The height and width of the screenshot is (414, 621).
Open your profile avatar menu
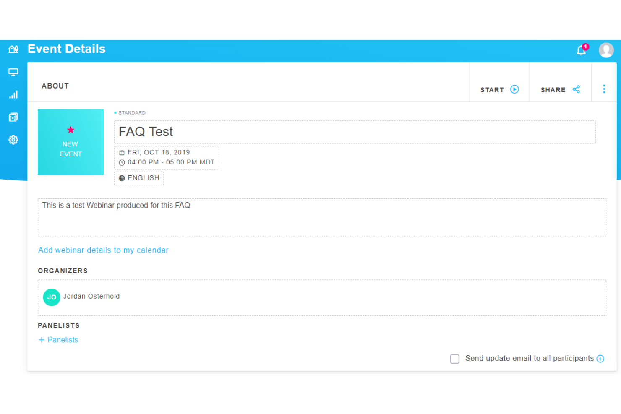(606, 50)
